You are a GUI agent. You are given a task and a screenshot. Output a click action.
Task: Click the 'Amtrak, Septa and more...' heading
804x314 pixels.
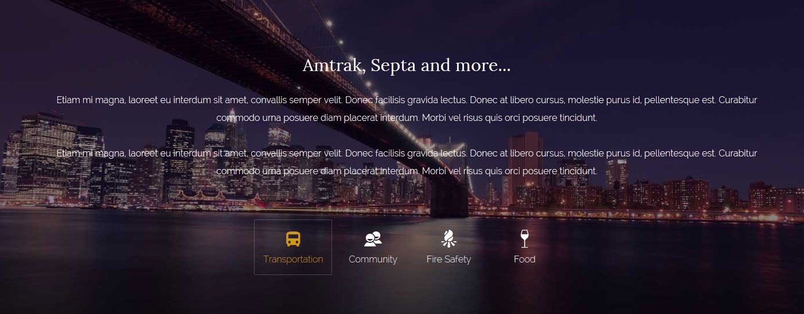coord(407,65)
